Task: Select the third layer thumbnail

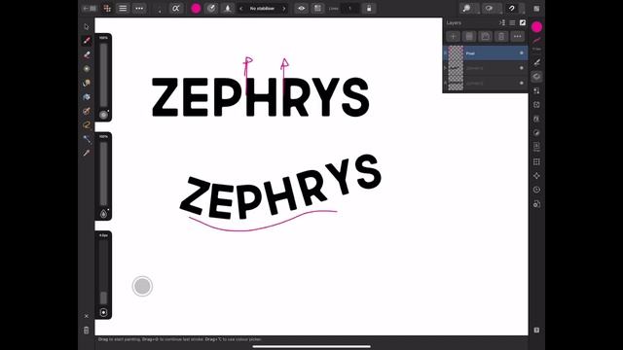Action: [456, 84]
